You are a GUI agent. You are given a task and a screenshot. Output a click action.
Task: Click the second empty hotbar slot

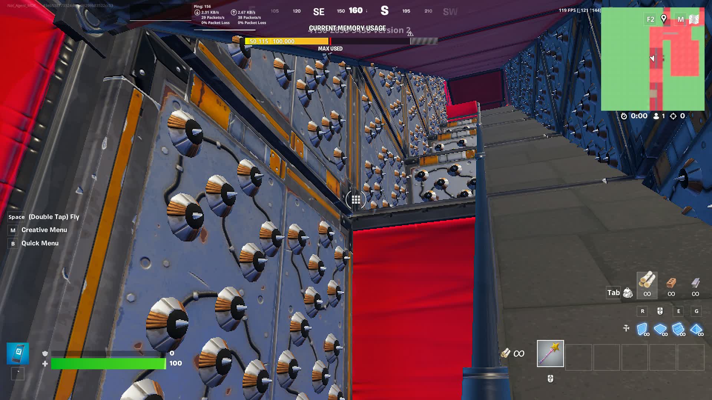click(x=606, y=357)
